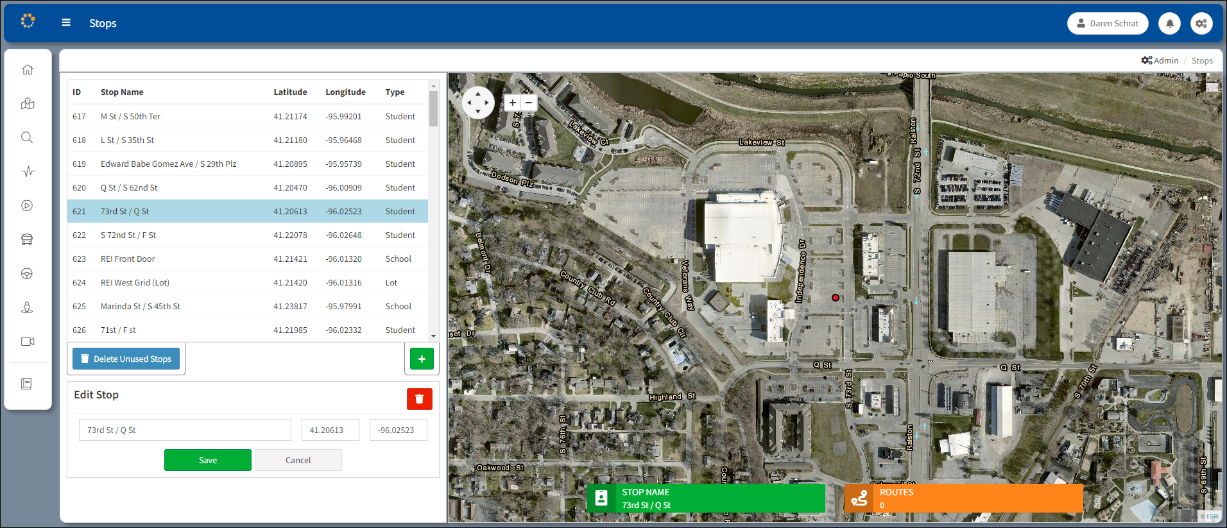Click the stop icon in green card

(x=601, y=498)
